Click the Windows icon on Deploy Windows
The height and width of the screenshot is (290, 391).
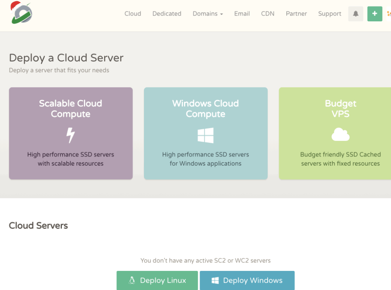pyautogui.click(x=215, y=280)
